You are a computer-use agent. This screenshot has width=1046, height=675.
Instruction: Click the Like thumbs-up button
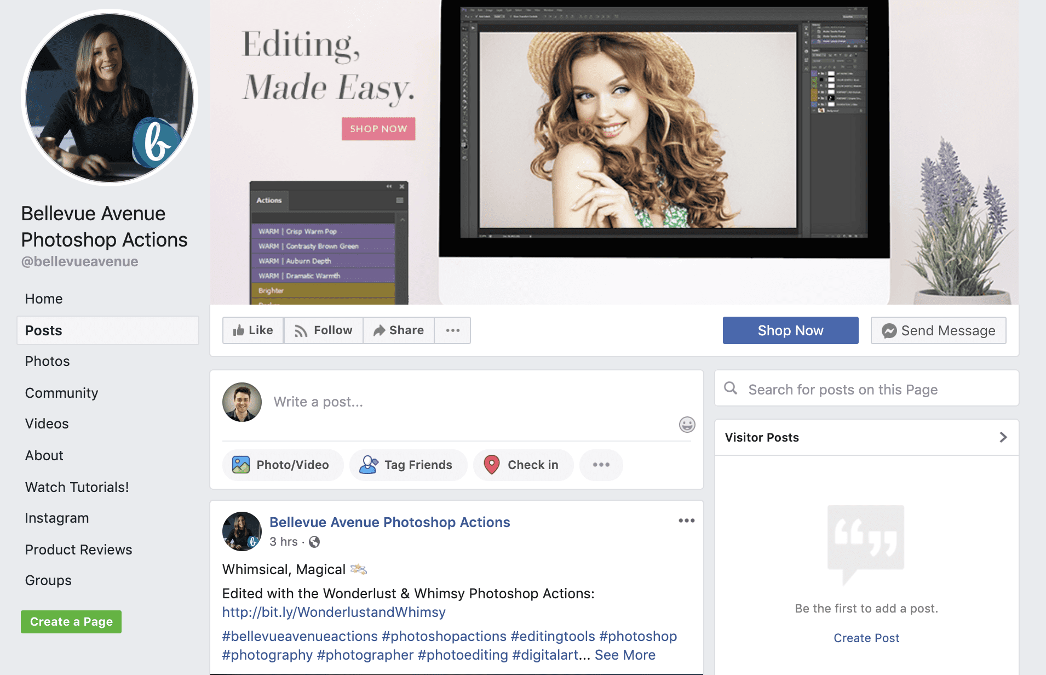point(253,330)
